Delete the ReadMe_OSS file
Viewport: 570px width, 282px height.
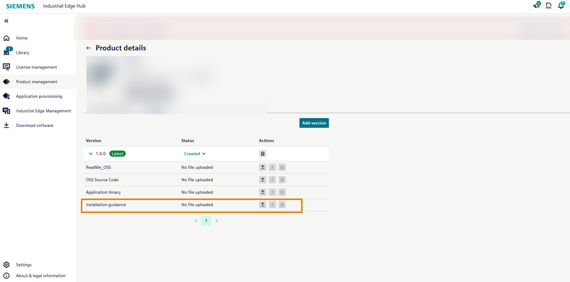coord(282,167)
